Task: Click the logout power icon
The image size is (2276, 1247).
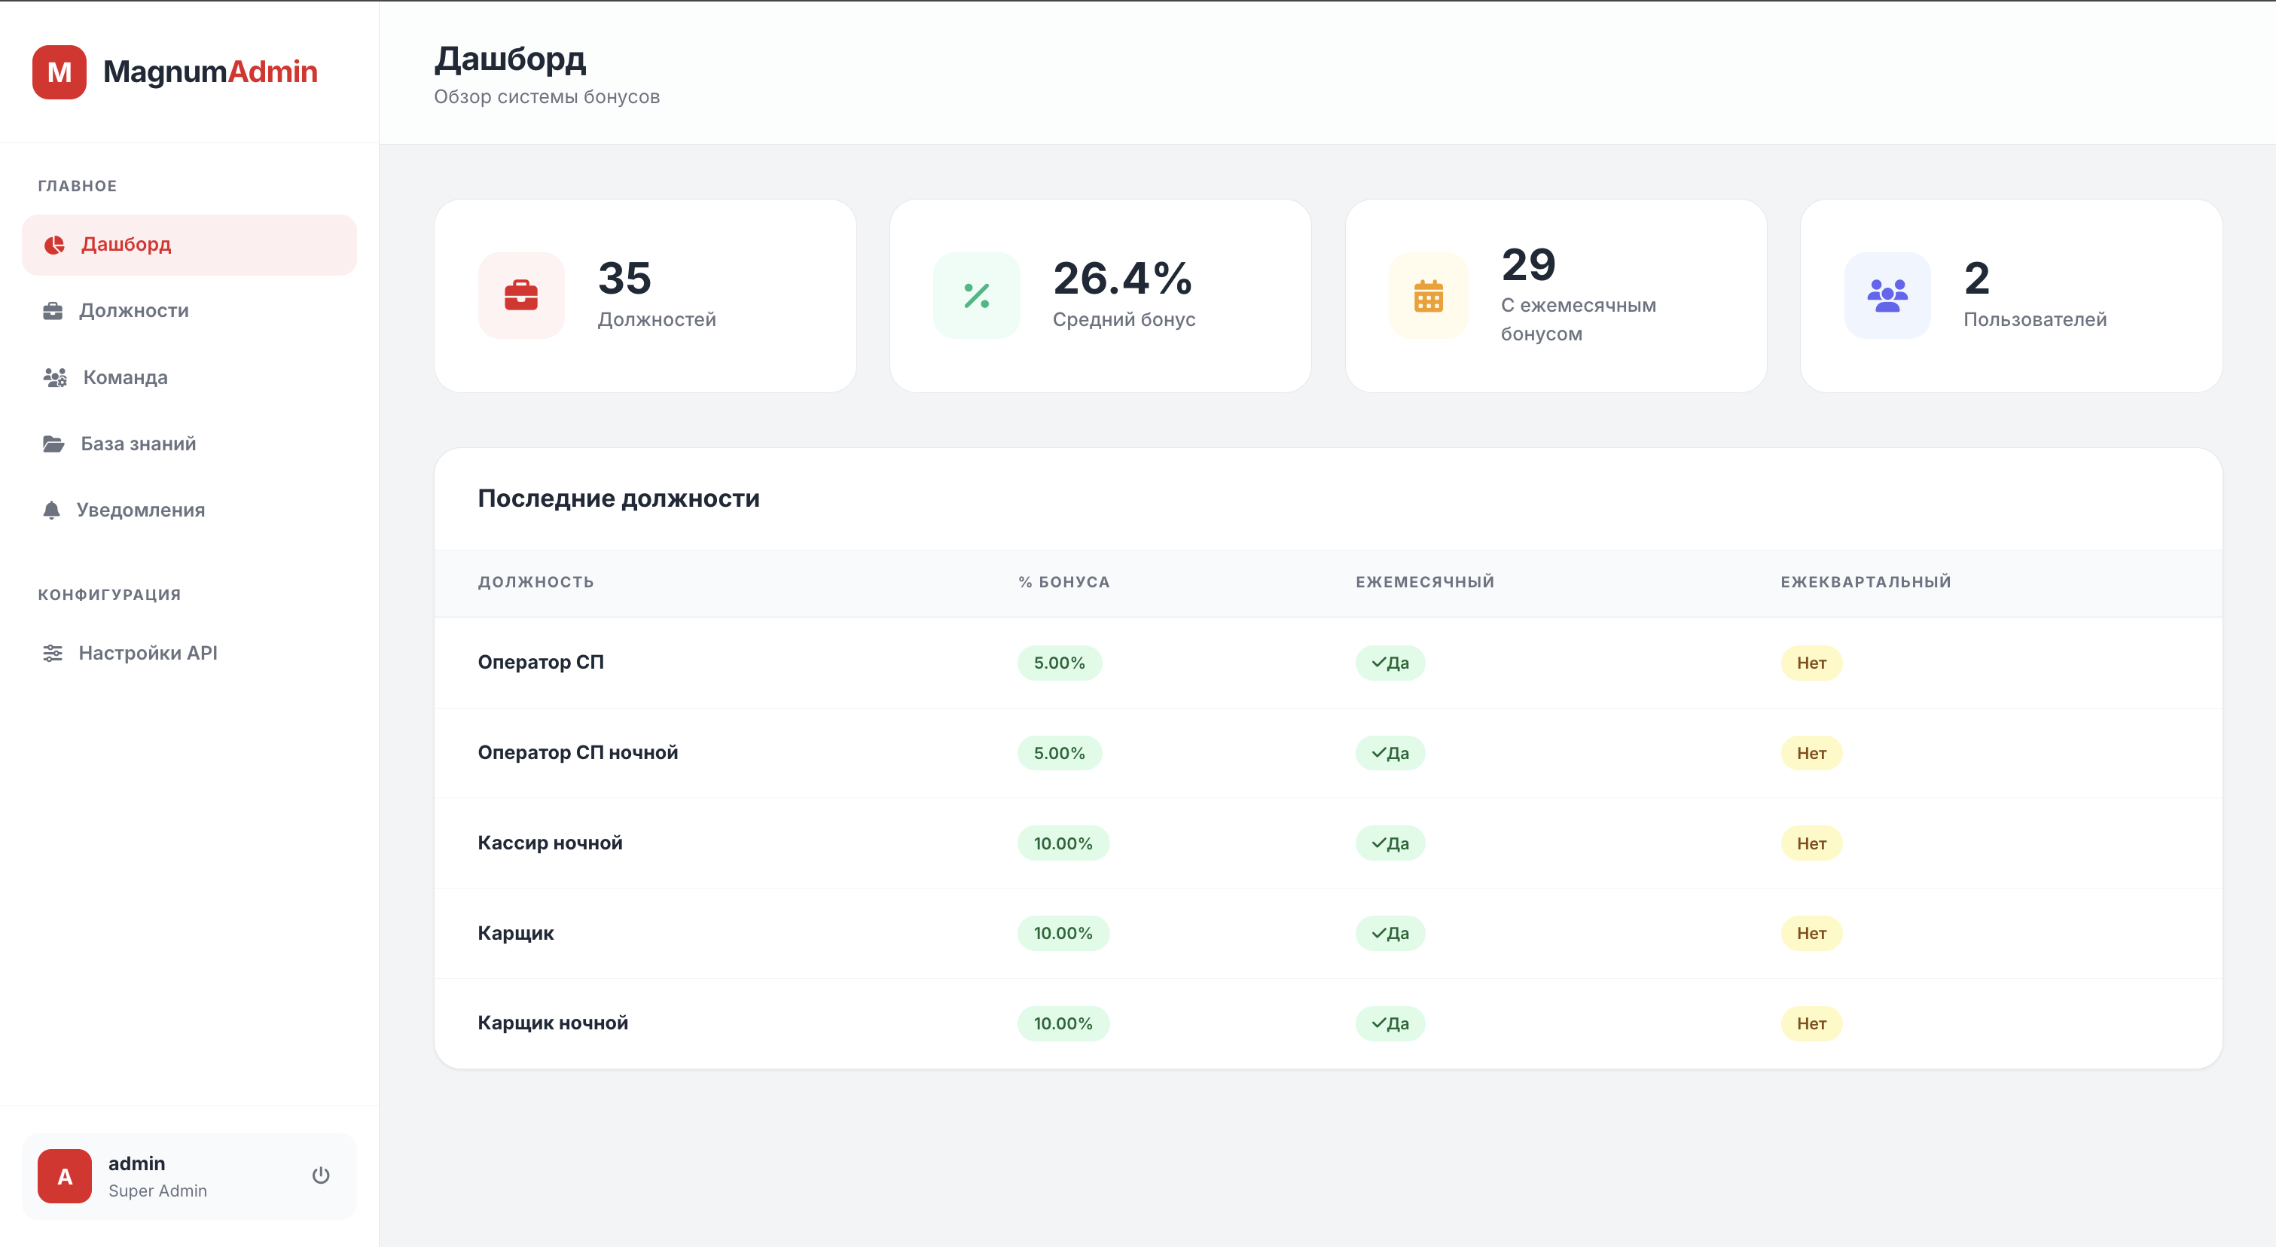Action: click(321, 1175)
